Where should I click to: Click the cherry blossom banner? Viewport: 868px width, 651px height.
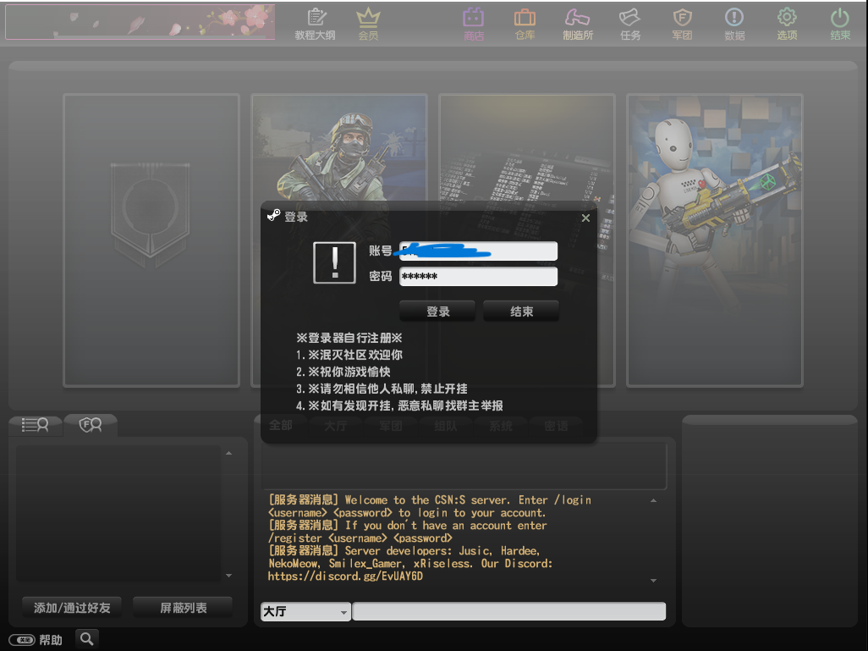coord(140,22)
